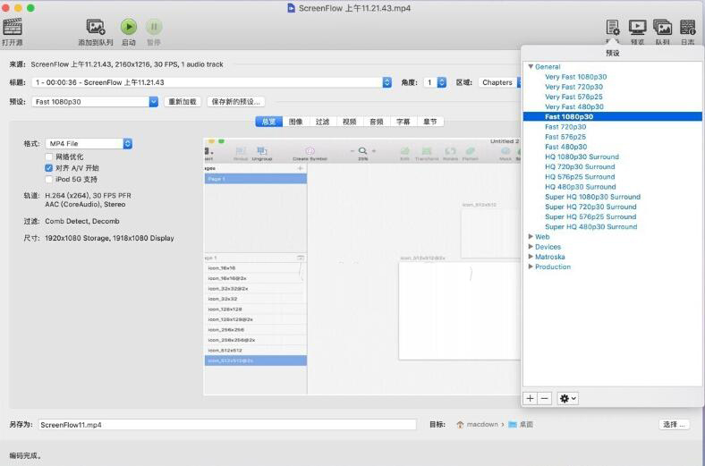Viewport: 705px width, 466px height.
Task: Switch to the Subtitles tab
Action: 403,122
